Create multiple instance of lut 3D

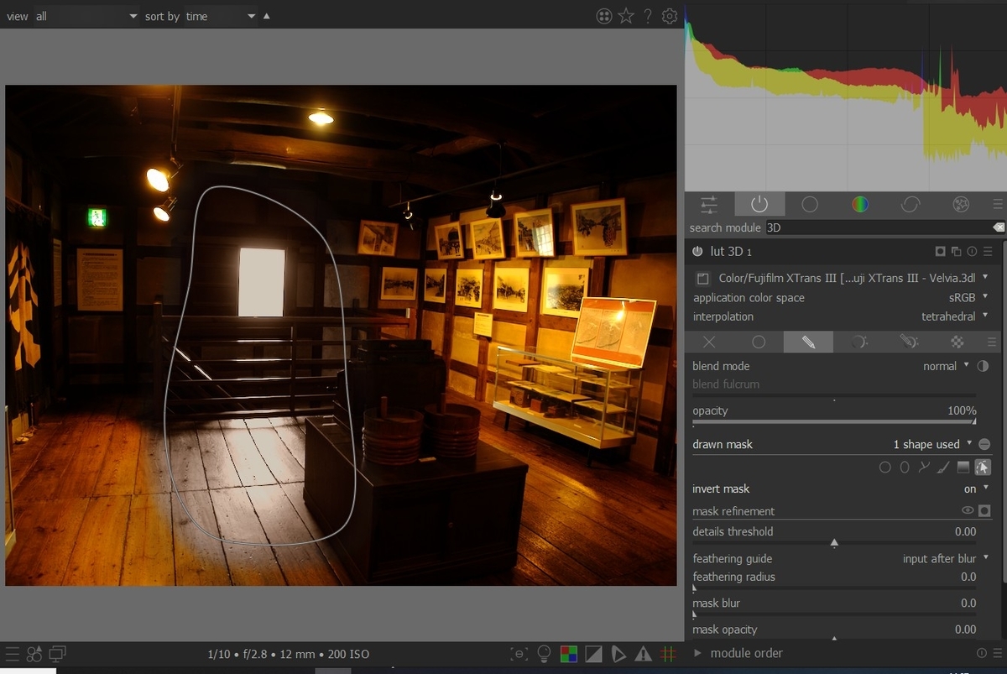(957, 251)
